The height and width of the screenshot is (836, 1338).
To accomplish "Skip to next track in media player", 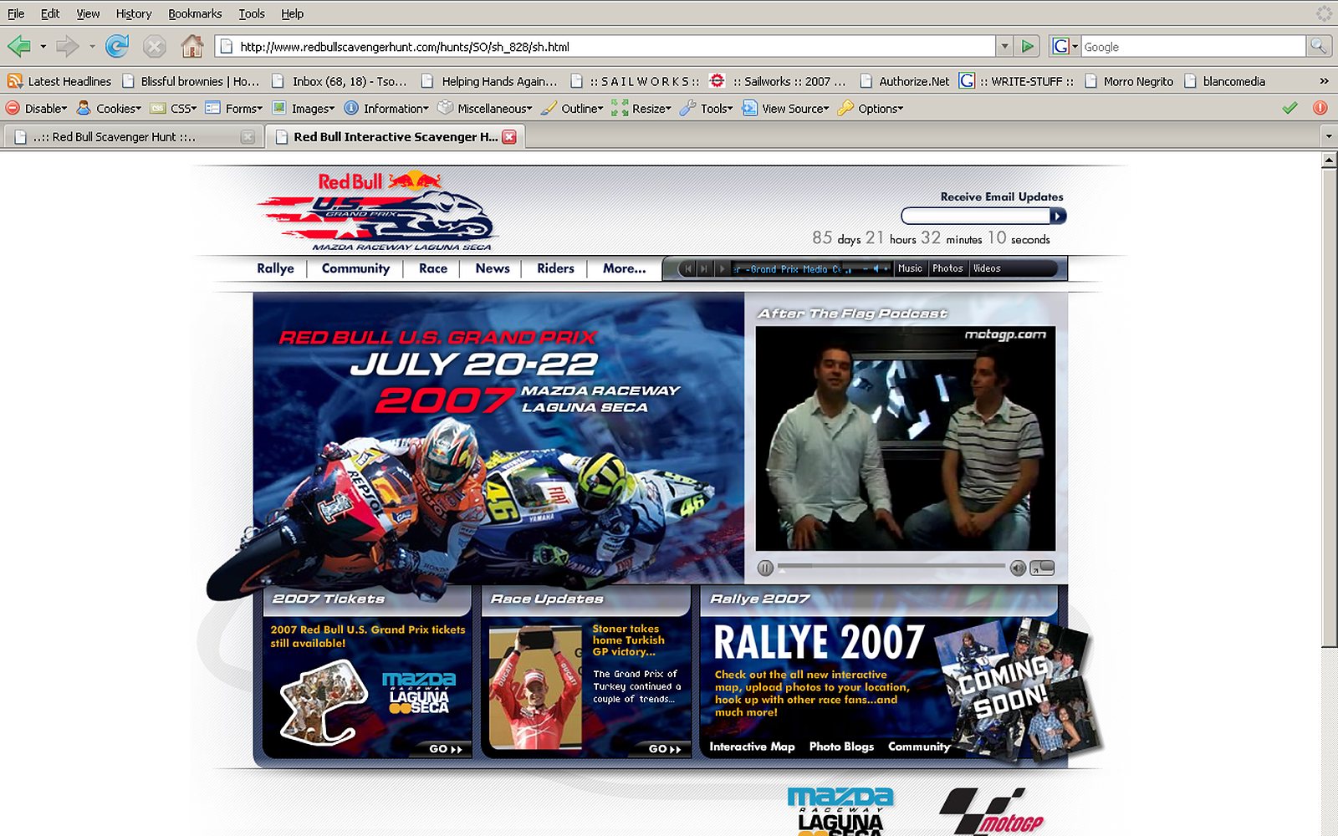I will point(703,269).
